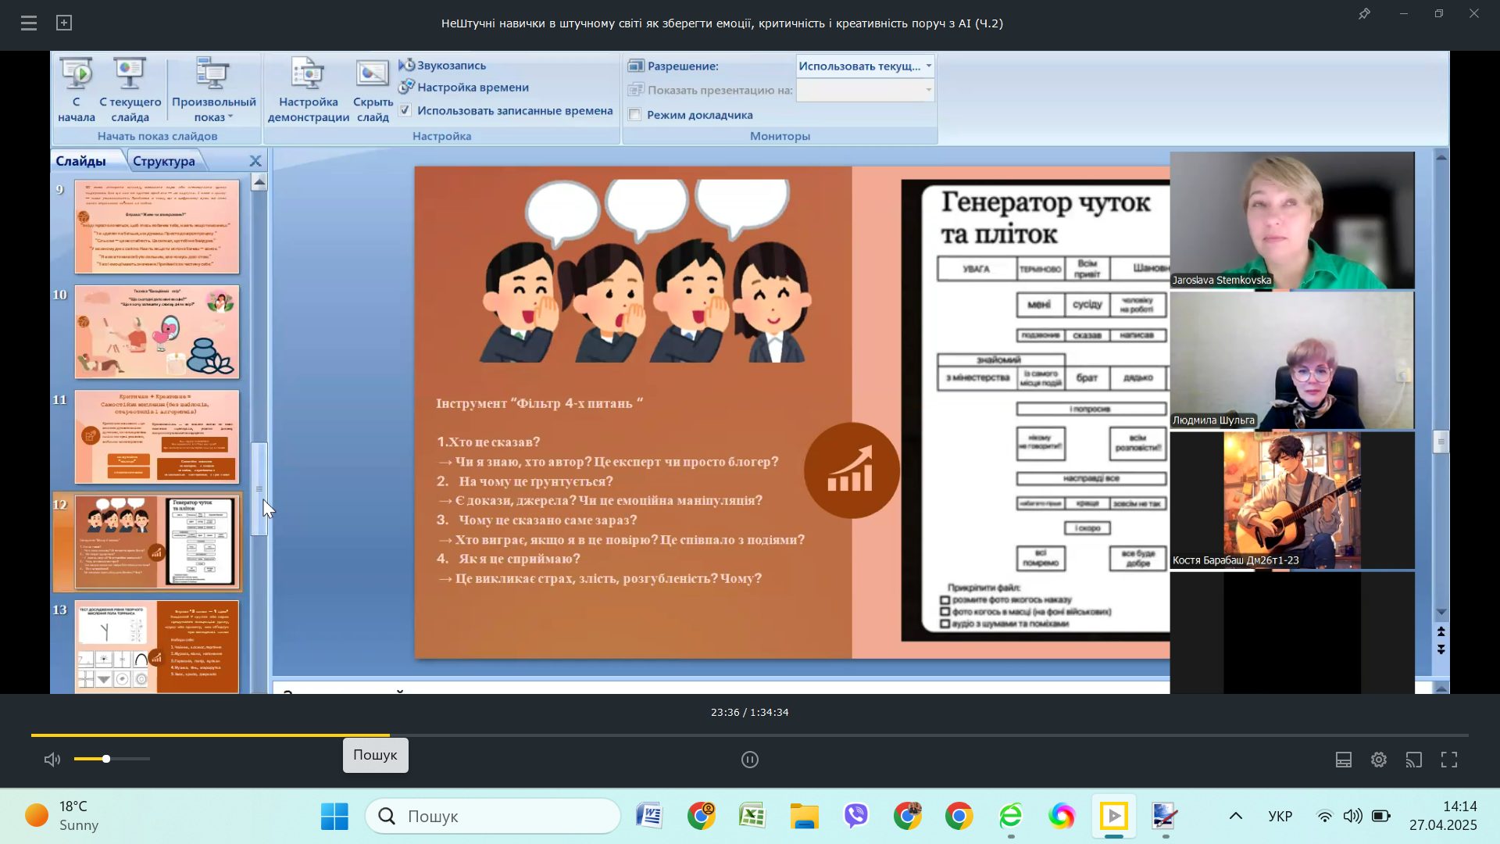Viewport: 1500px width, 844px height.
Task: Click the add new tab icon
Action: pyautogui.click(x=64, y=23)
